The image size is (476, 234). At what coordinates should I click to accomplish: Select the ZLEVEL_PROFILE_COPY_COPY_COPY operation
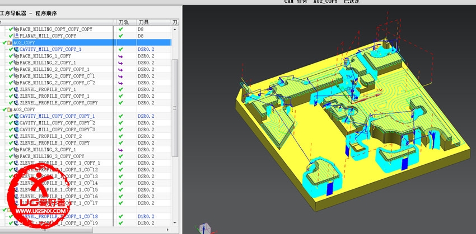pos(58,103)
